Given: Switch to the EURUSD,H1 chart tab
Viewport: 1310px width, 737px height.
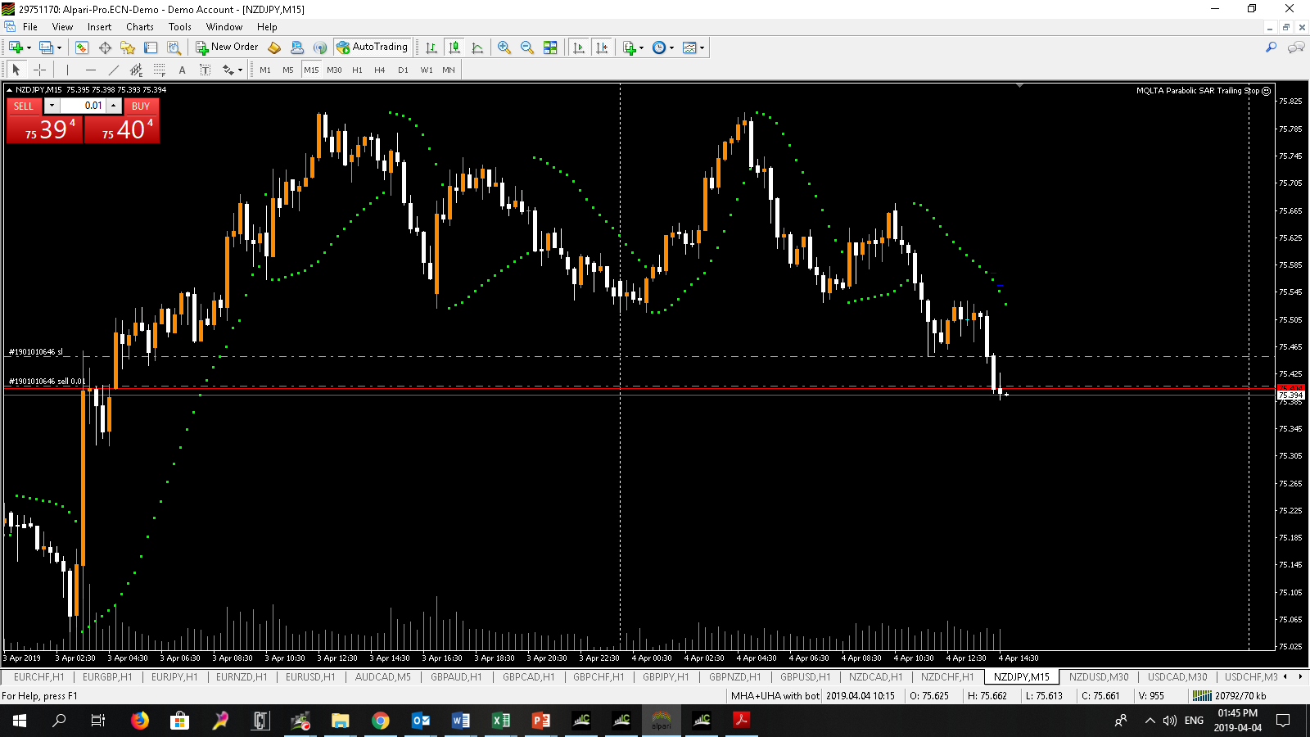Looking at the screenshot, I should click(310, 677).
